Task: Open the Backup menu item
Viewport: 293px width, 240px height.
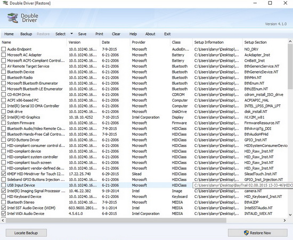Action: 26,34
